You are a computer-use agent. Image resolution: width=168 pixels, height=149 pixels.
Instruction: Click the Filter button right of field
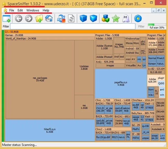[x=141, y=26]
